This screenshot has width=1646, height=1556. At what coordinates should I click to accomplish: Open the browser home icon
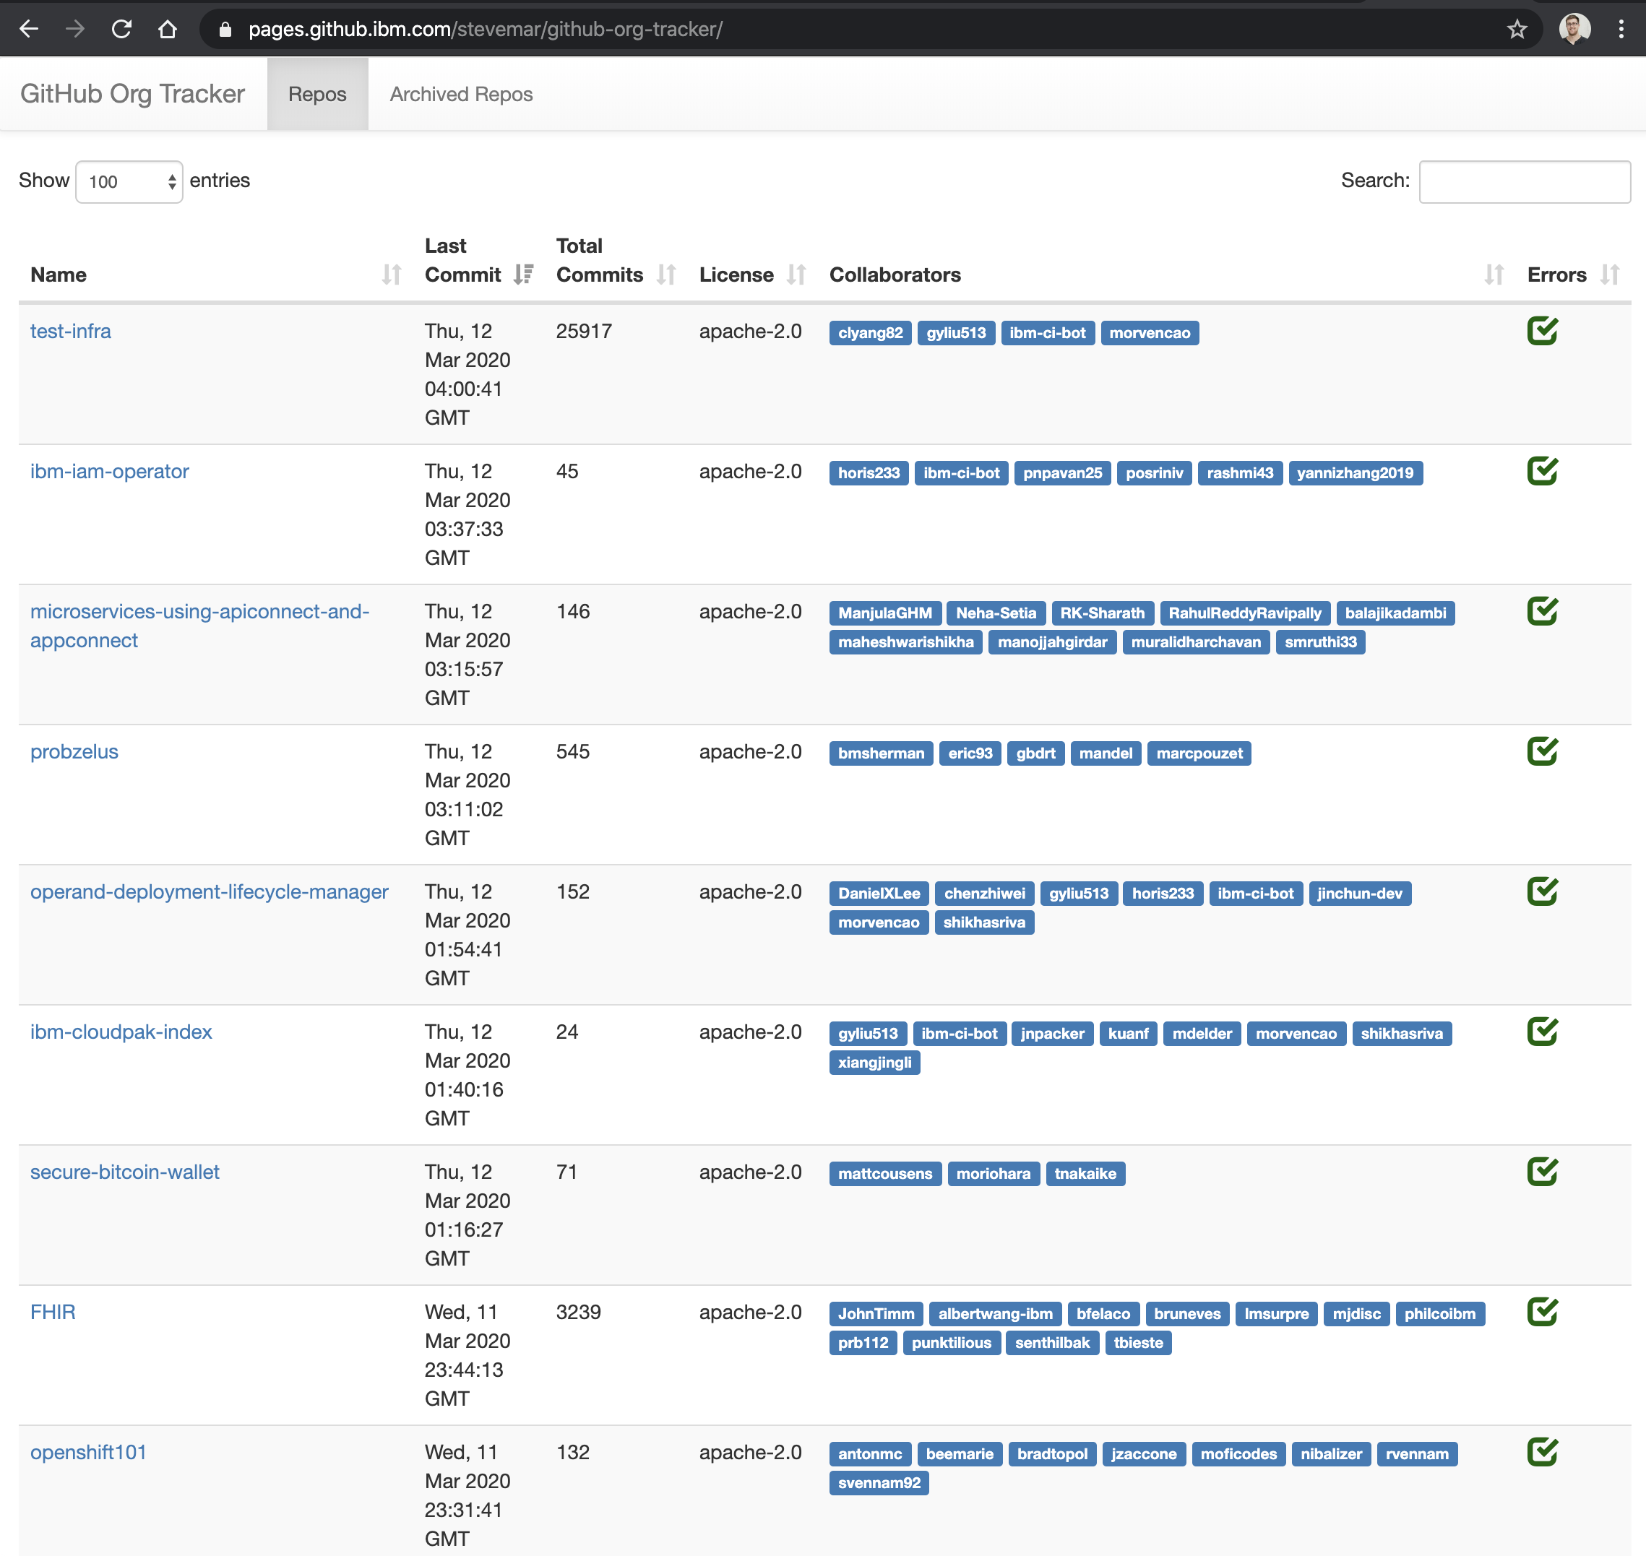pos(168,29)
